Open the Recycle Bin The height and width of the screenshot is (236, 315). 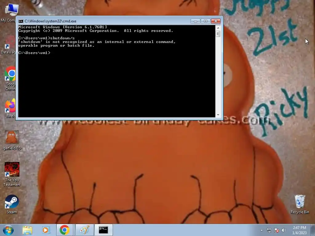coord(300,204)
